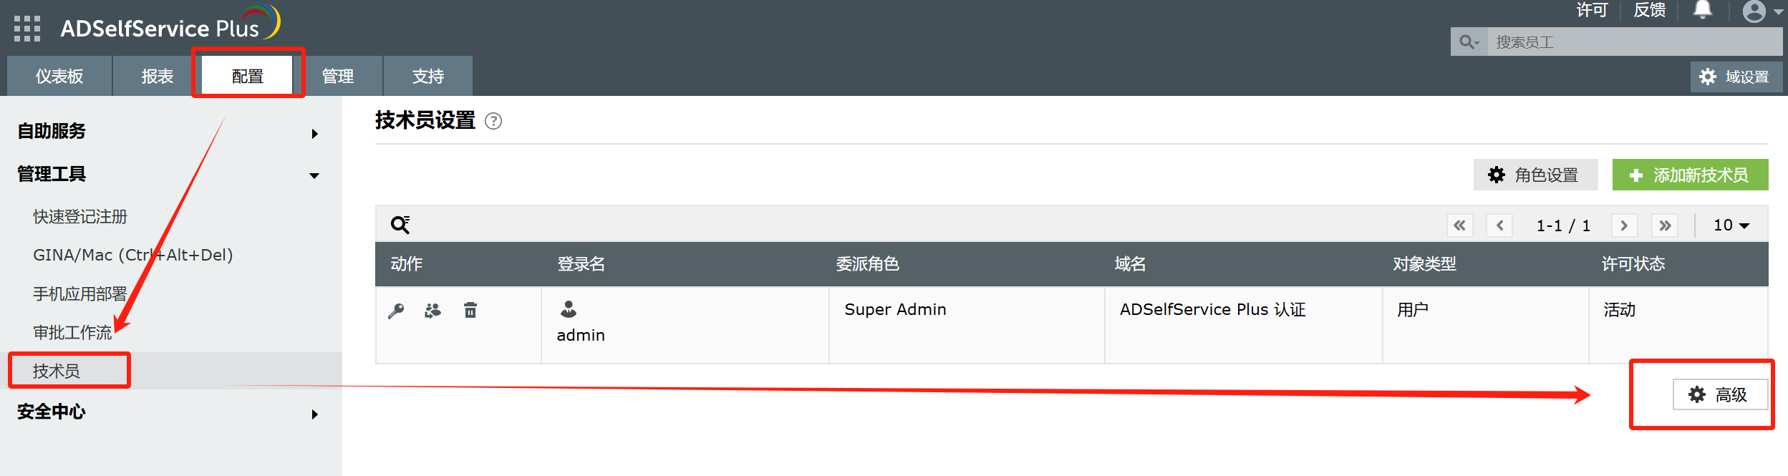Viewport: 1788px width, 476px height.
Task: Click the 高级 settings button
Action: click(x=1719, y=394)
